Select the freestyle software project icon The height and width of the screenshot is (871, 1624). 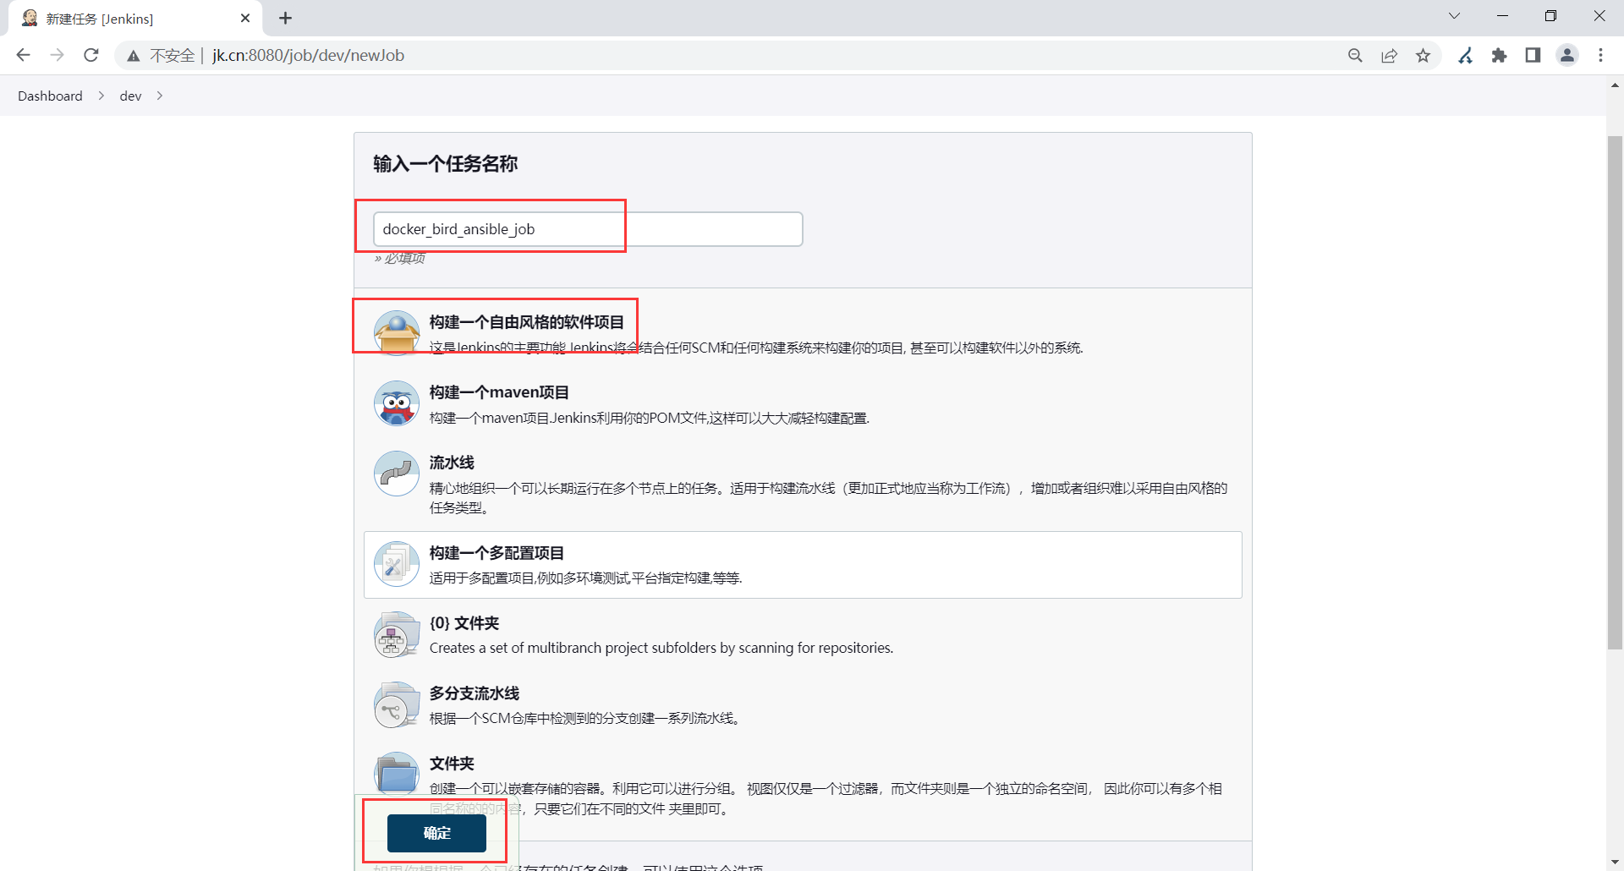(x=397, y=333)
